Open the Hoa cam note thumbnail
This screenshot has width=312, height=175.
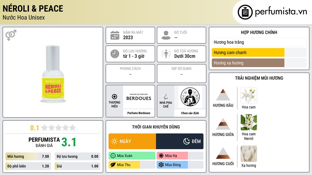click(249, 95)
